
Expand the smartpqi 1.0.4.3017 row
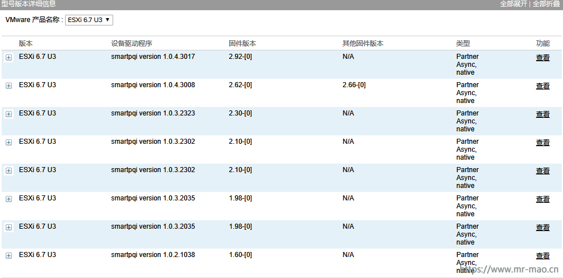[8, 57]
